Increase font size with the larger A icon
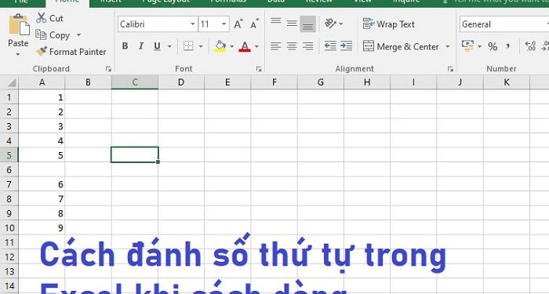Image resolution: width=549 pixels, height=294 pixels. 238,24
